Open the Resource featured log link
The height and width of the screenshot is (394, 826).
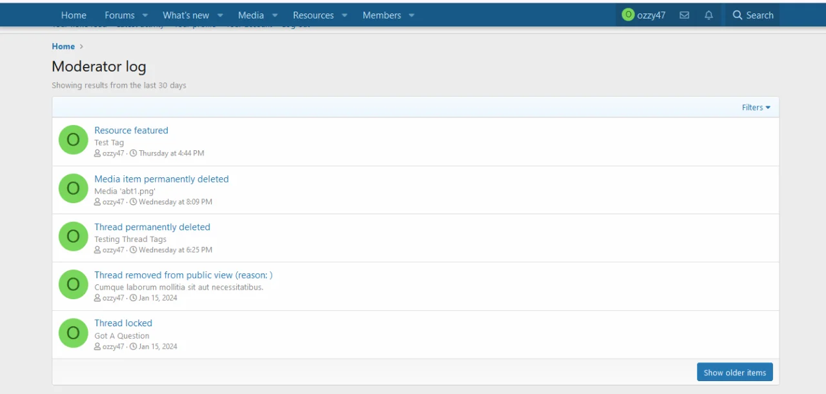coord(131,130)
